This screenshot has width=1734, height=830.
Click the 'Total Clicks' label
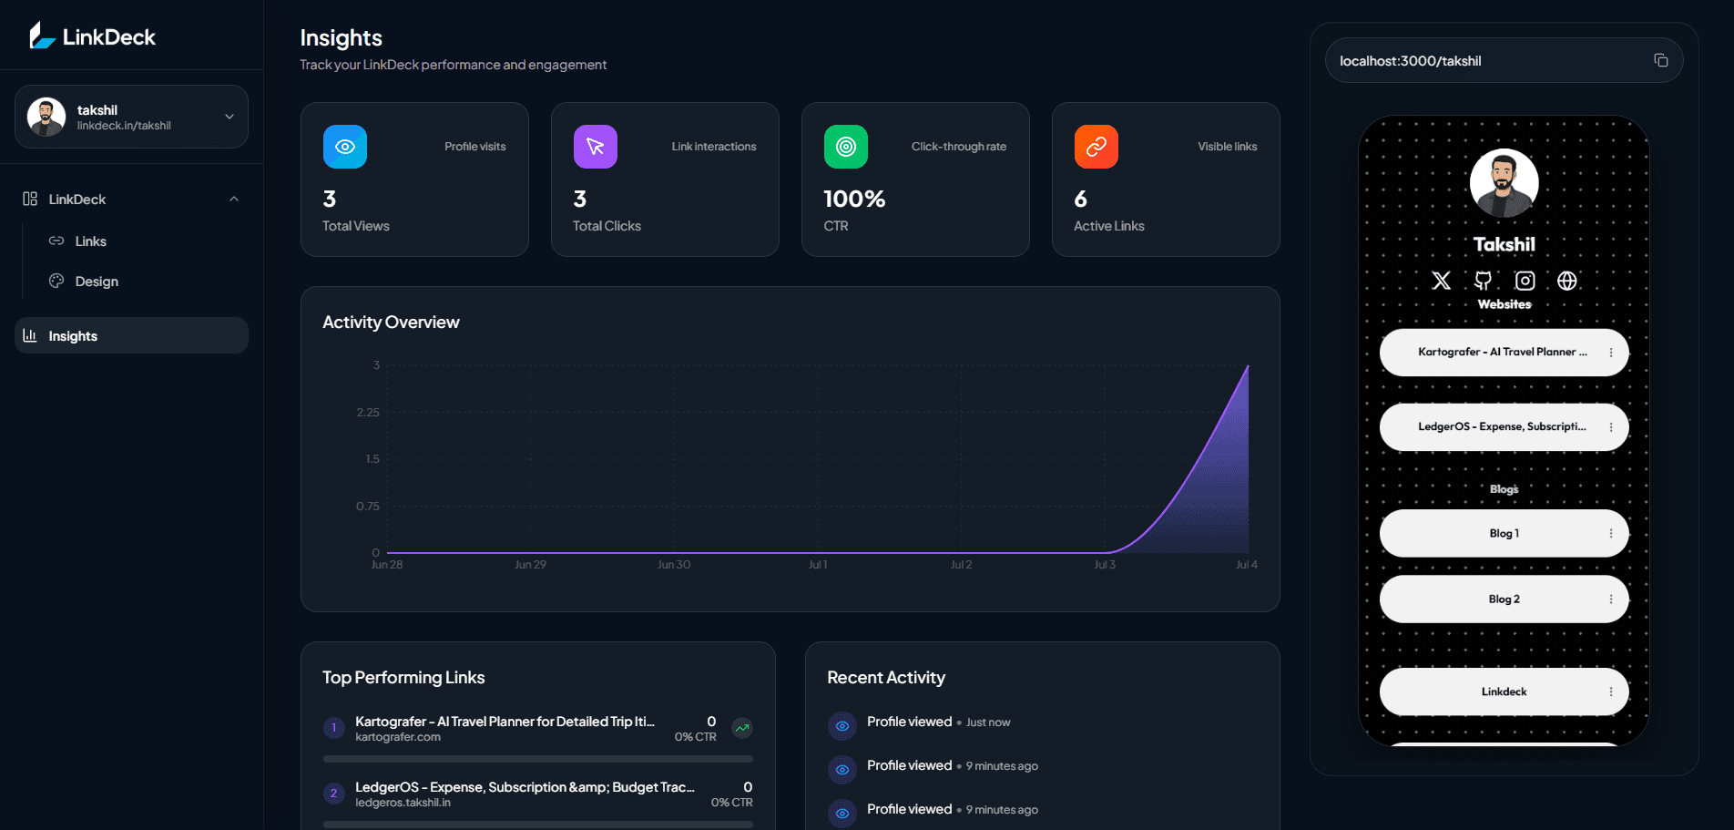click(607, 226)
